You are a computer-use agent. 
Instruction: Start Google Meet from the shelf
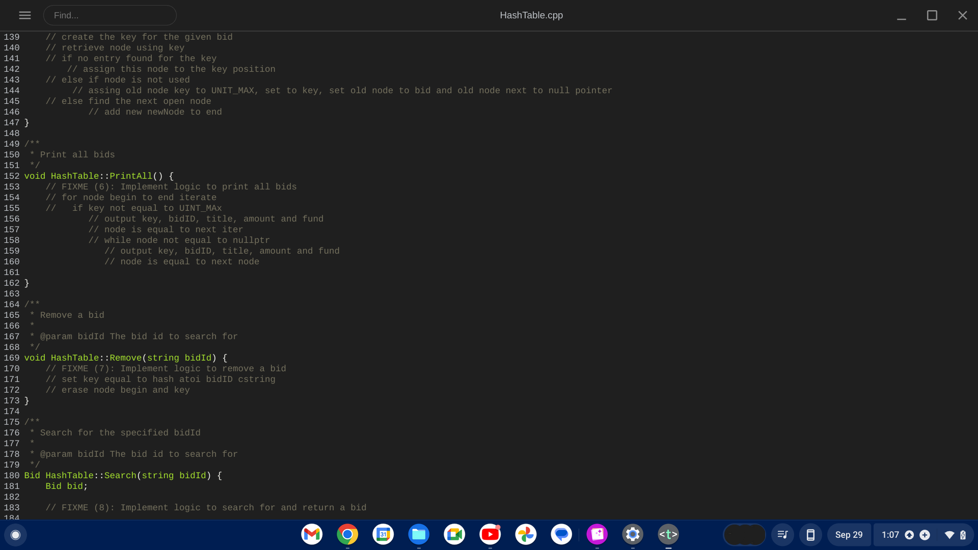tap(454, 535)
